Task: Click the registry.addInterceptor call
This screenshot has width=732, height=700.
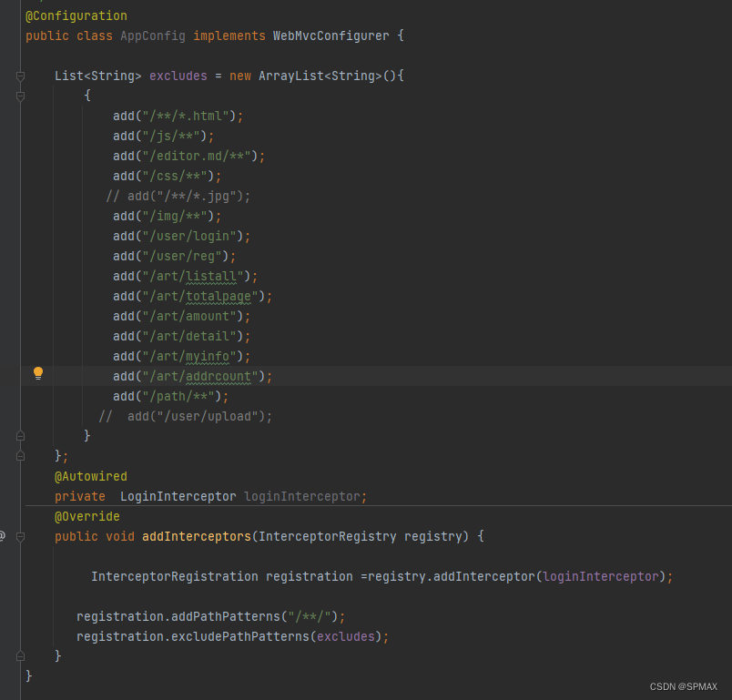Action: point(452,577)
